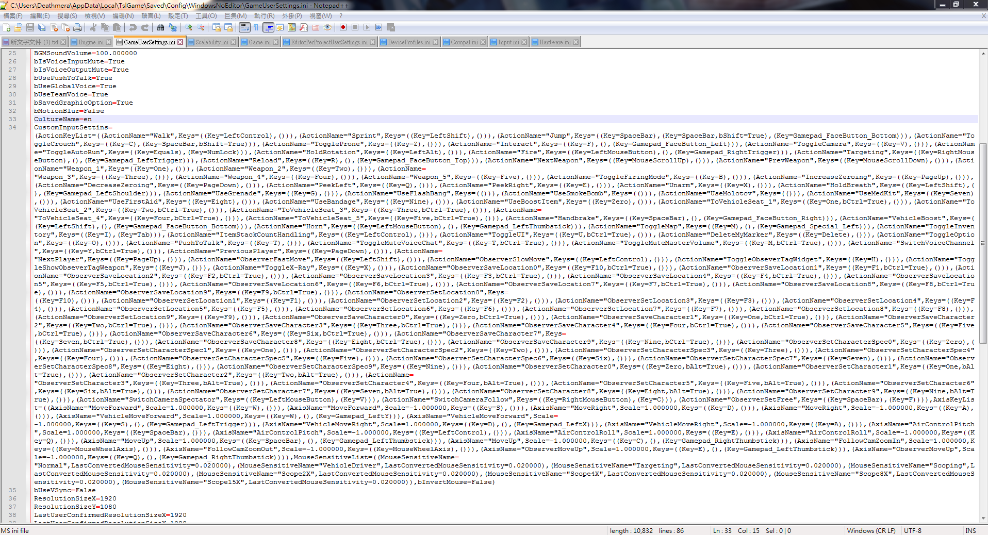The width and height of the screenshot is (988, 535).
Task: Switch to the DeviceProfiles.ini tab
Action: 409,42
